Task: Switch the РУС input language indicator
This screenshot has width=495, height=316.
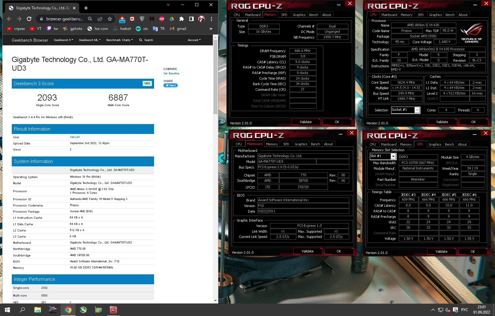Action: 464,310
